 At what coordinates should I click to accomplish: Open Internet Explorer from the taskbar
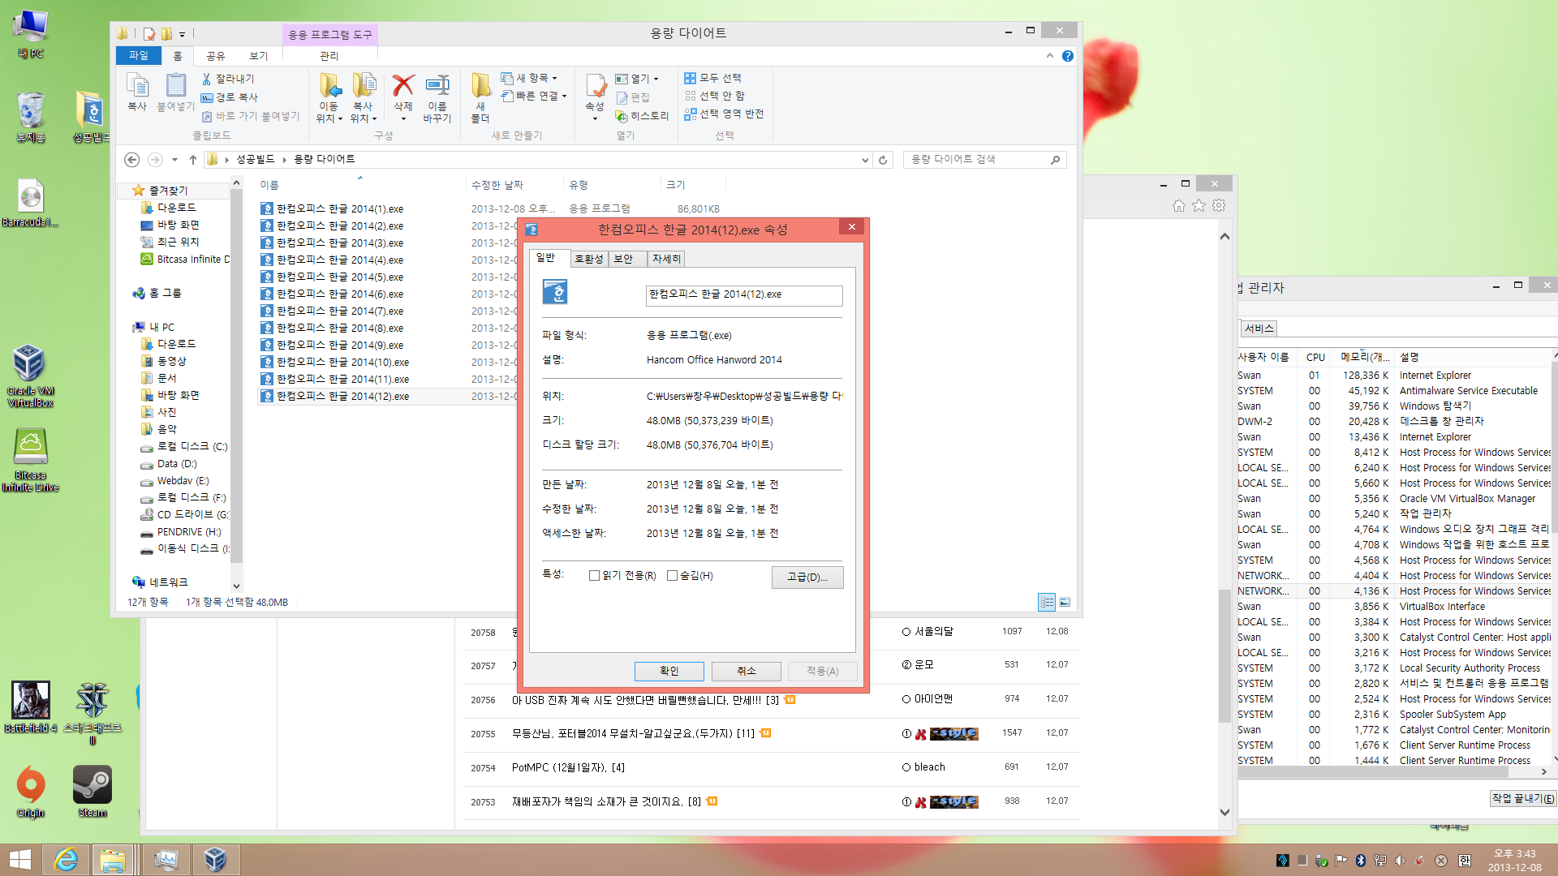click(x=65, y=859)
